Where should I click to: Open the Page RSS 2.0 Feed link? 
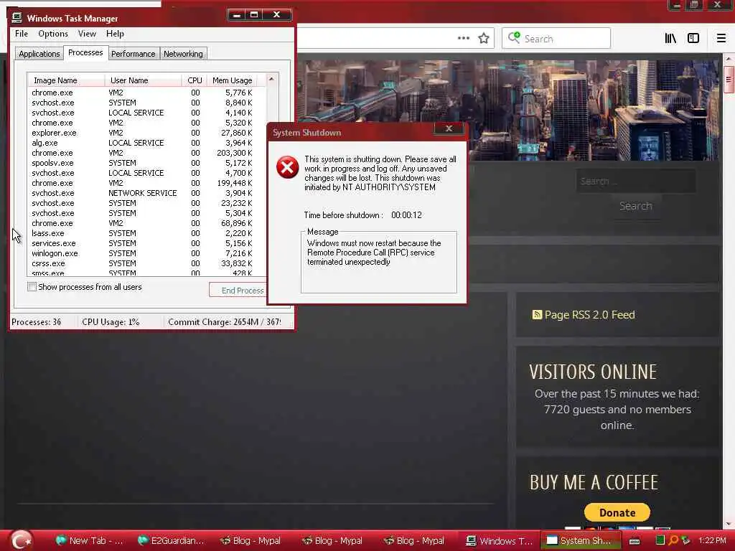click(590, 315)
